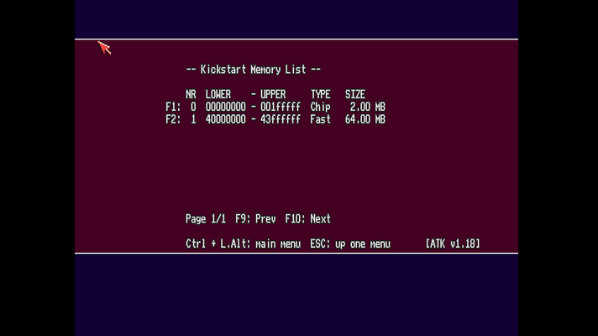Click lower address 40000000 in Fast row
This screenshot has width=598, height=336.
tap(226, 120)
